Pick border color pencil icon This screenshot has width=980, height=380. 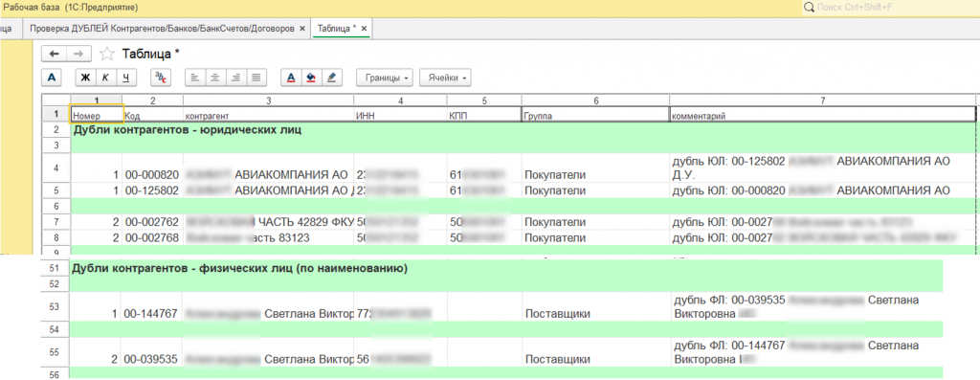pyautogui.click(x=331, y=78)
